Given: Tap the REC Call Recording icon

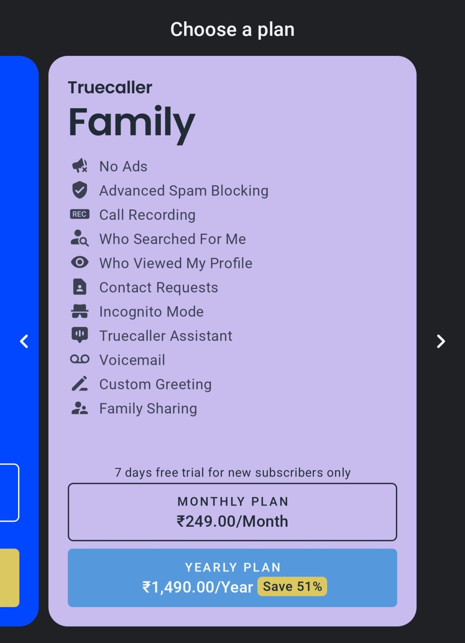Looking at the screenshot, I should pyautogui.click(x=80, y=214).
